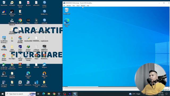
Task: Select the PRISM Live Studio shortcut
Action: click(x=12, y=13)
